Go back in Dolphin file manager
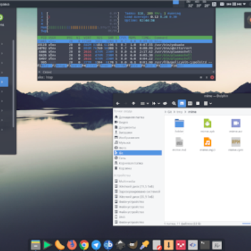Screen dimensions: 251x251 tap(118, 104)
